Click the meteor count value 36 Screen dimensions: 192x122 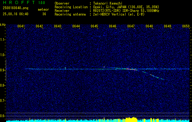click(x=44, y=14)
